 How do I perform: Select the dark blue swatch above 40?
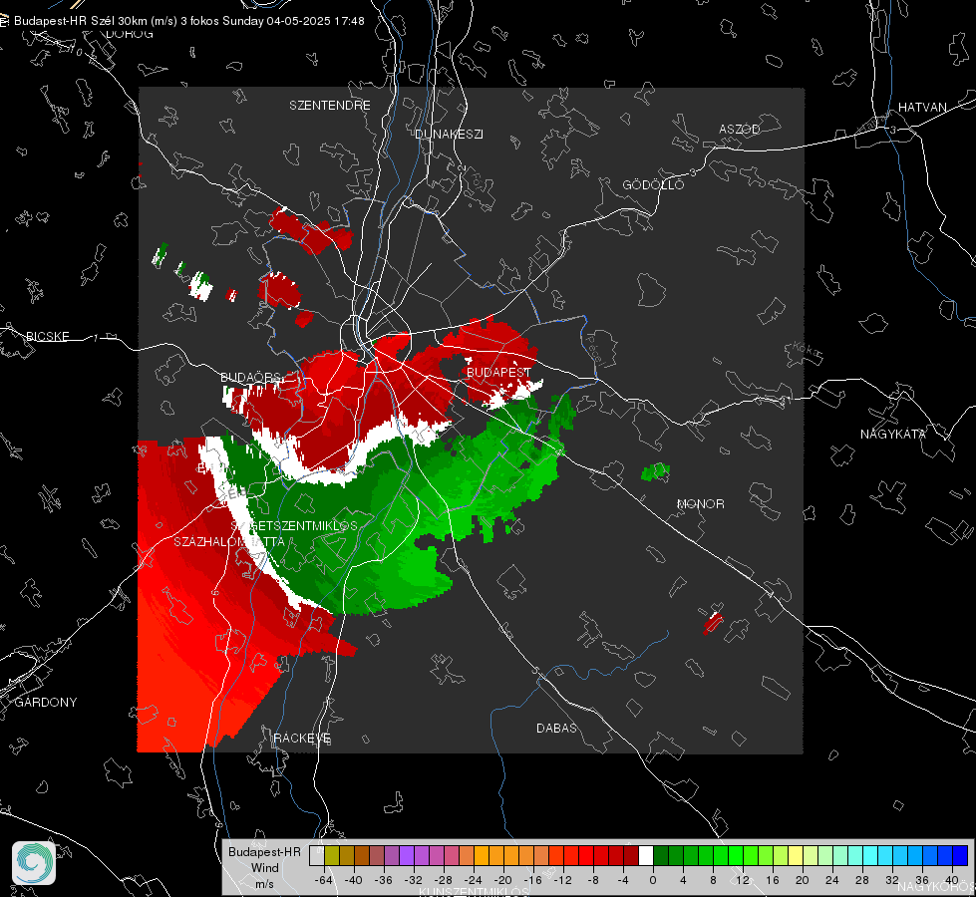coord(960,856)
